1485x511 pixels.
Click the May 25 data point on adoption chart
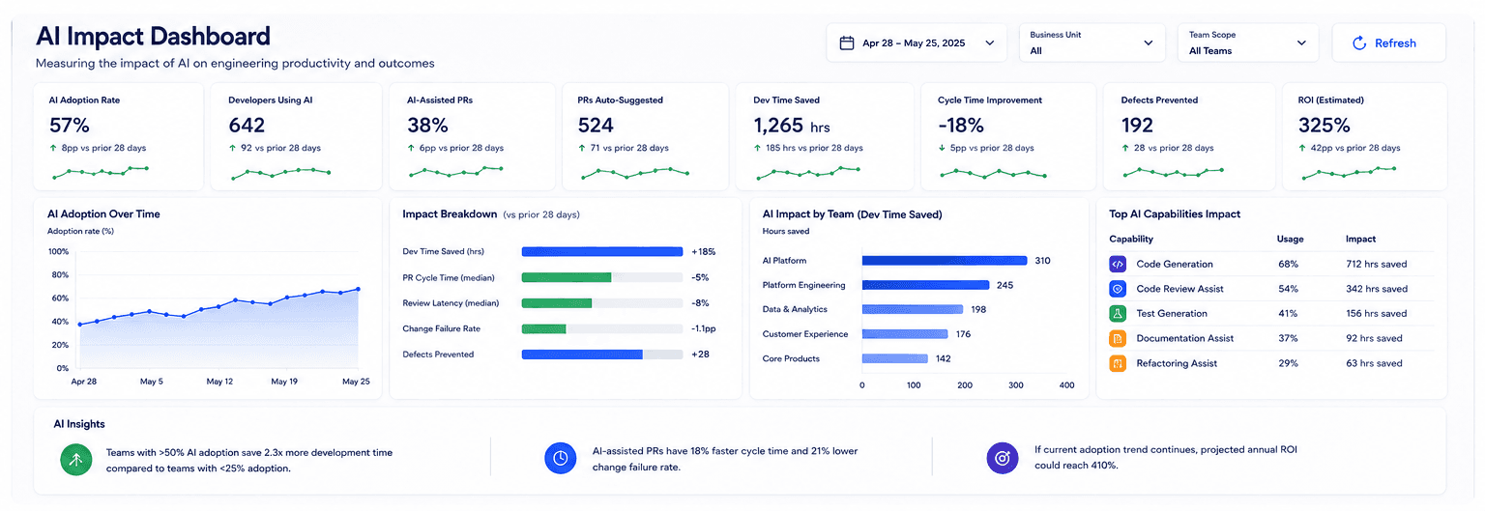pyautogui.click(x=358, y=289)
